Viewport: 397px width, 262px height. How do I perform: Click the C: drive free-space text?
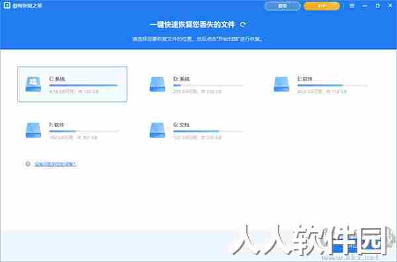point(73,91)
